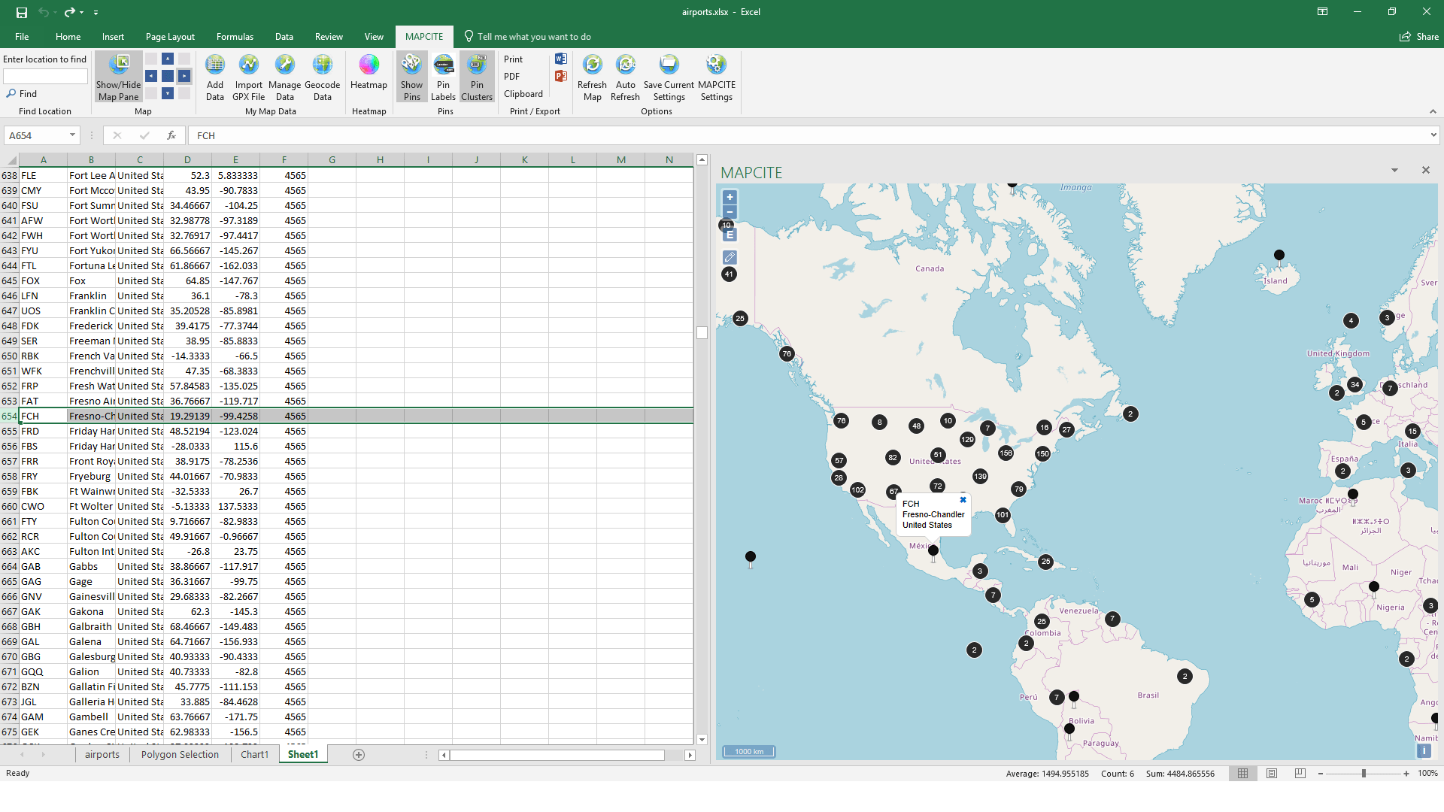The height and width of the screenshot is (812, 1444).
Task: Increase zoom with plus button
Action: tap(1406, 774)
